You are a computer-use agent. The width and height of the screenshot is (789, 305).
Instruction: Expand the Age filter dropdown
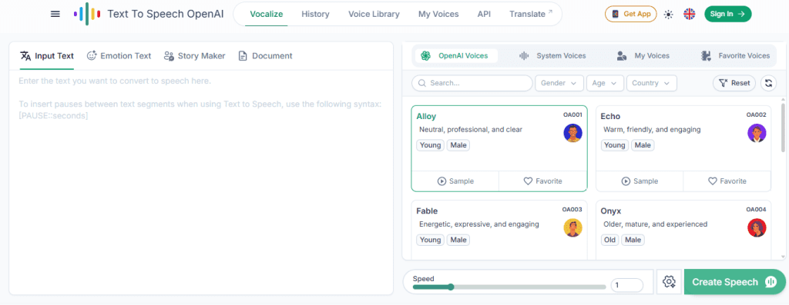tap(606, 83)
